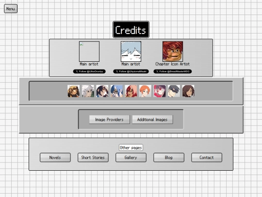The width and height of the screenshot is (262, 197).
Task: Click the Chapter Icon Artist caption
Action: coord(173,64)
